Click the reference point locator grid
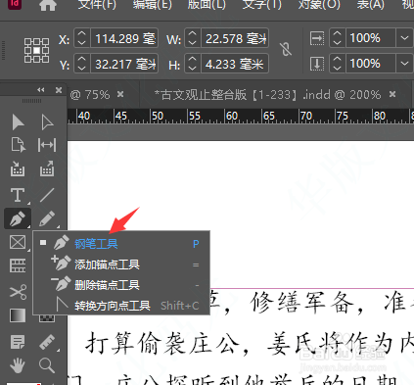 [36, 50]
